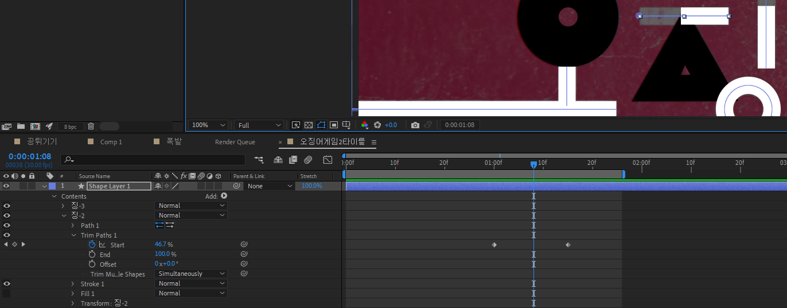Go to next Start keyframe

[x=23, y=244]
